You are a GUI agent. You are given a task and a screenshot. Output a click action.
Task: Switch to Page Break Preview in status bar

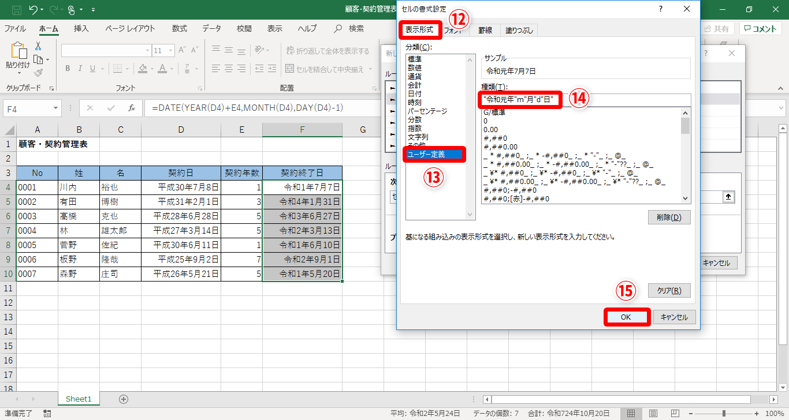click(x=674, y=414)
